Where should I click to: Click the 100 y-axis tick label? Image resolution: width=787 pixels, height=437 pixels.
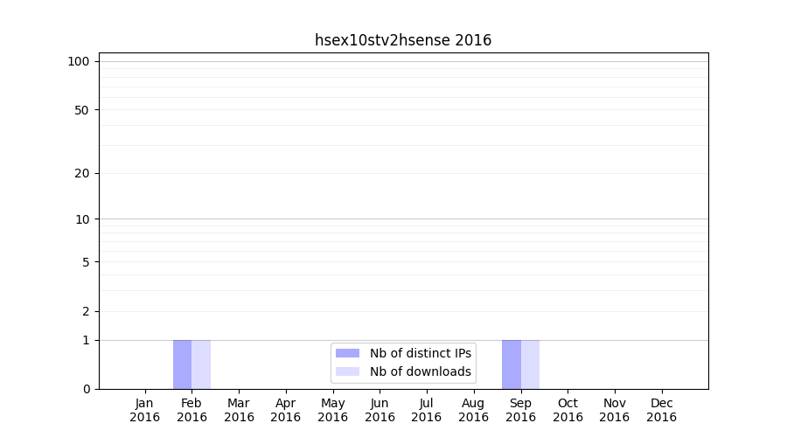(x=79, y=61)
